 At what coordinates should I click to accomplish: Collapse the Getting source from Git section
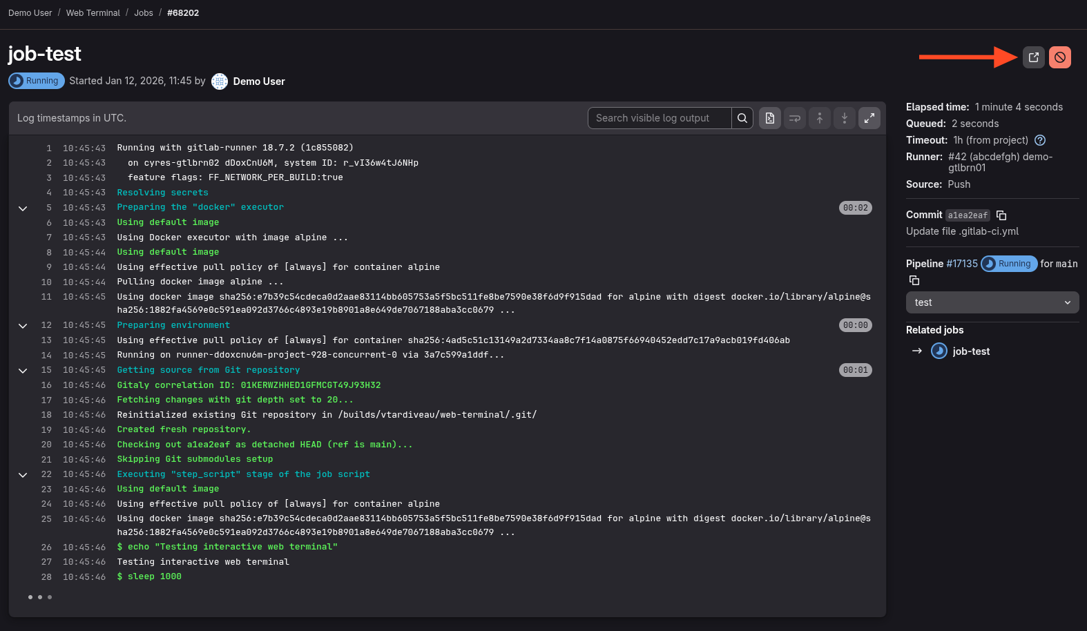[x=23, y=371]
